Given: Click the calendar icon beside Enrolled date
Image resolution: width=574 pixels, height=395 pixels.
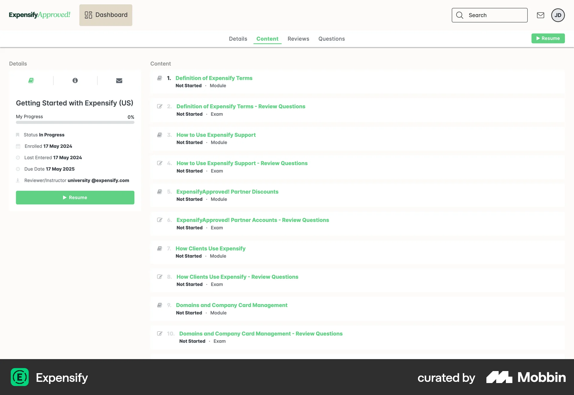Looking at the screenshot, I should (18, 146).
